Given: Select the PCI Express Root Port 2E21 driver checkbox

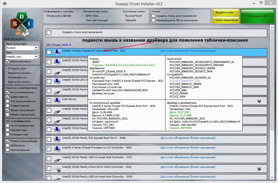Looking at the screenshot, I should point(49,52).
